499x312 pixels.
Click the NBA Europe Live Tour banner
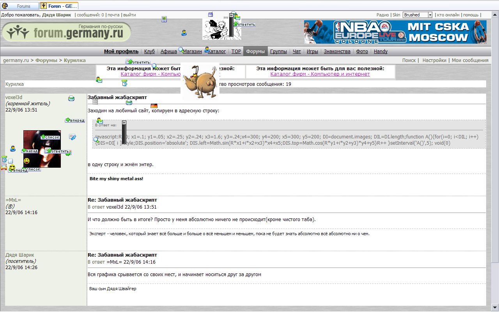(x=395, y=32)
